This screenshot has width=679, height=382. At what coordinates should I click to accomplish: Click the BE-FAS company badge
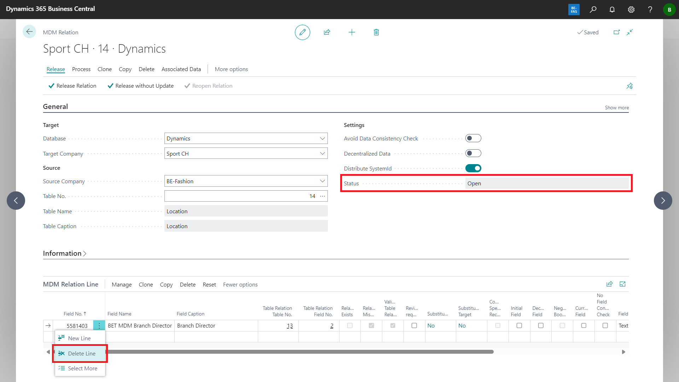pyautogui.click(x=574, y=10)
